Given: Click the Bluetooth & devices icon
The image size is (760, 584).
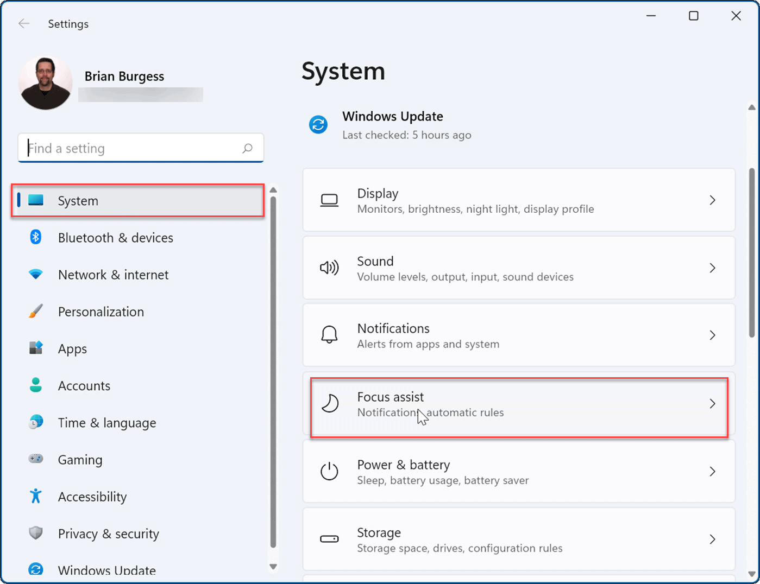Looking at the screenshot, I should point(35,237).
